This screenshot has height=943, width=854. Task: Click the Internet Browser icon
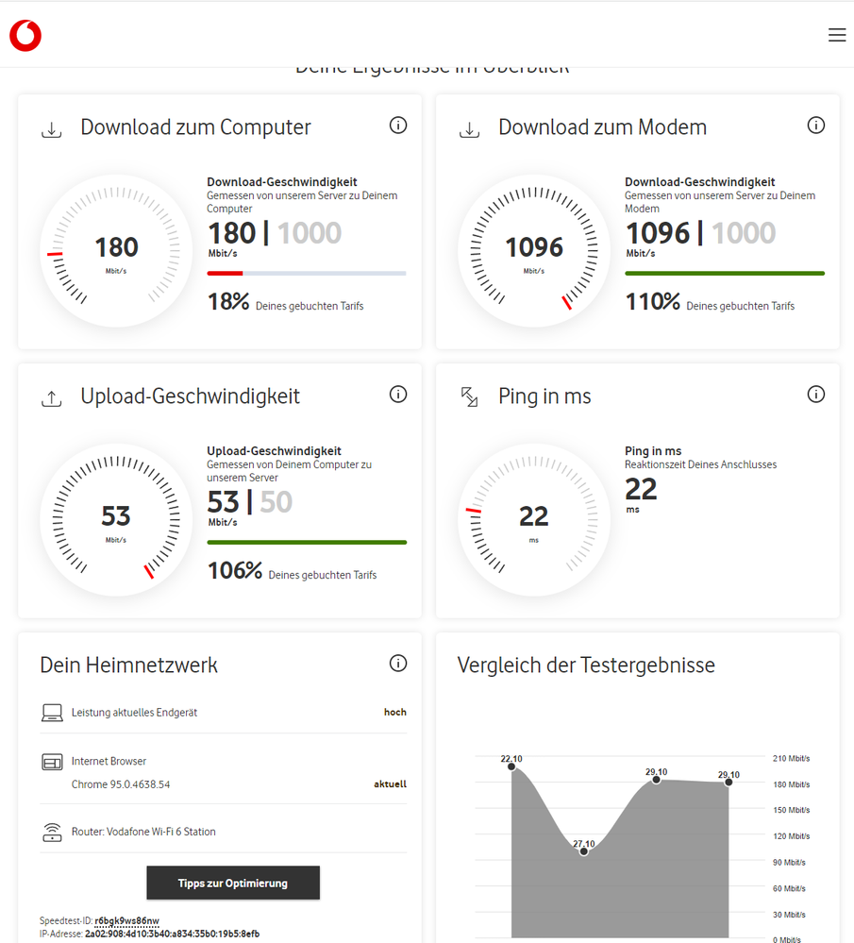tap(52, 762)
